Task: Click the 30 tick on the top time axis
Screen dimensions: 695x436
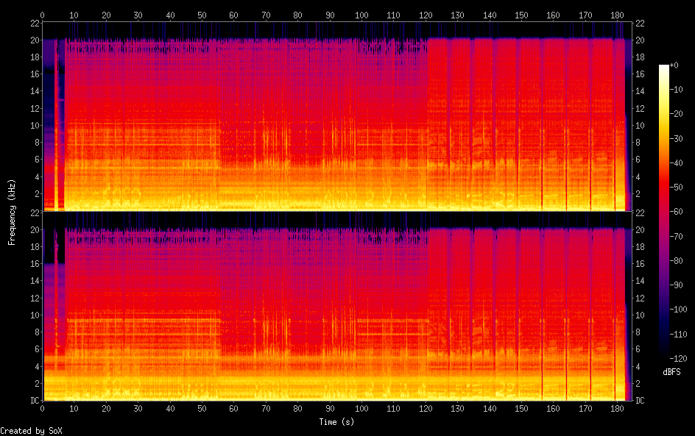Action: (x=138, y=15)
